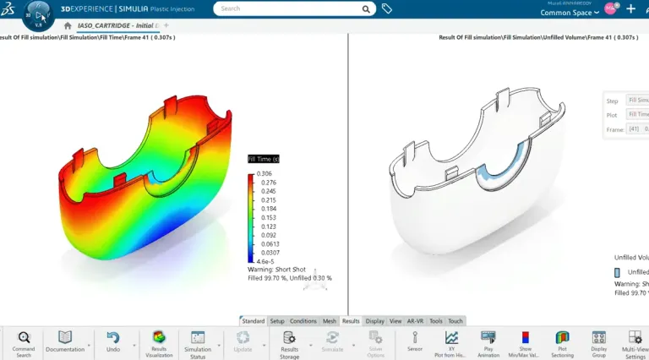Switch to the Tools tab
Screen dimensions: 649x360
(x=436, y=321)
